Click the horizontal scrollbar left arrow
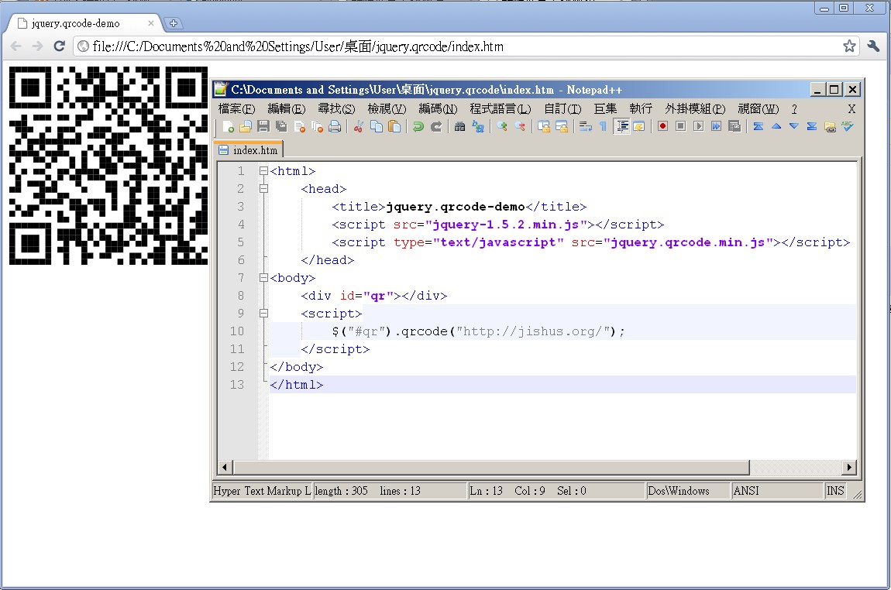The height and width of the screenshot is (590, 891). coord(225,468)
